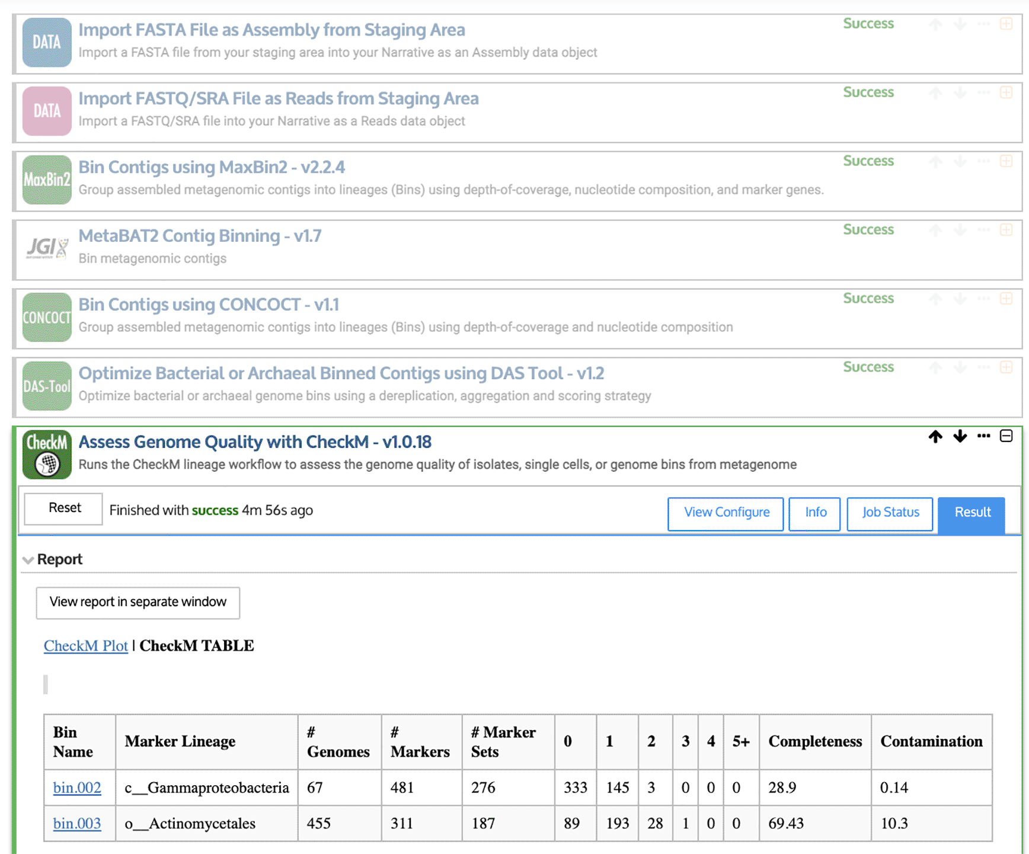The height and width of the screenshot is (854, 1029).
Task: Move the Import FASTQ/SRA cell up
Action: click(935, 93)
